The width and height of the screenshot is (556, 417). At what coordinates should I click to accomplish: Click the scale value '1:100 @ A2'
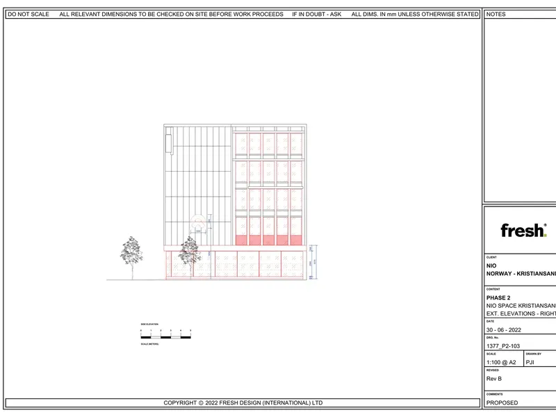tap(501, 362)
